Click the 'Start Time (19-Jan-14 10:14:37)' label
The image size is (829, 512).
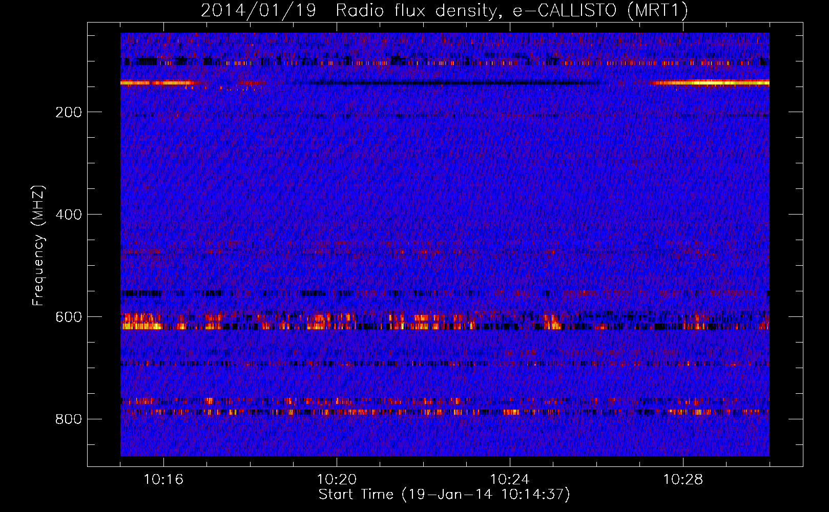coord(444,495)
